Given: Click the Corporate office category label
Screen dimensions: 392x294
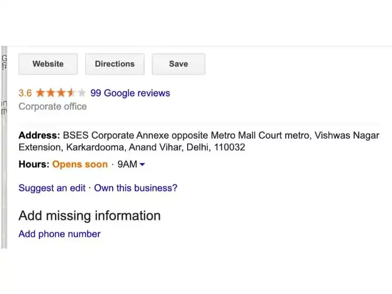Looking at the screenshot, I should click(53, 106).
